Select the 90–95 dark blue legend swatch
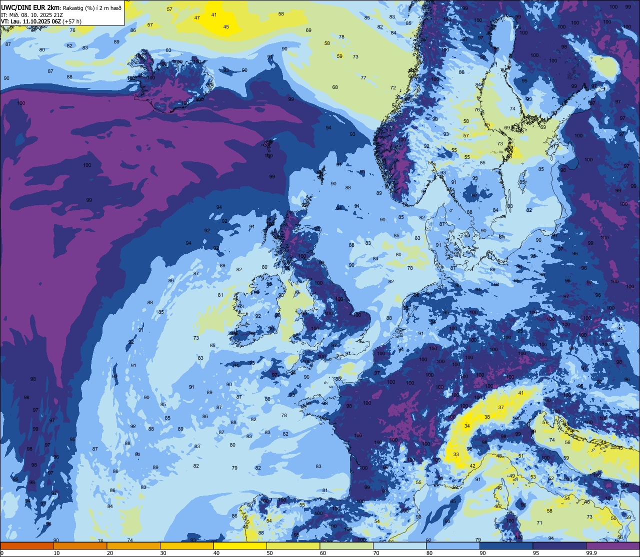Screen dimensions: 640x557 point(506,546)
